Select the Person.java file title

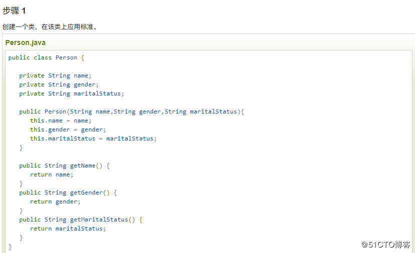[26, 42]
